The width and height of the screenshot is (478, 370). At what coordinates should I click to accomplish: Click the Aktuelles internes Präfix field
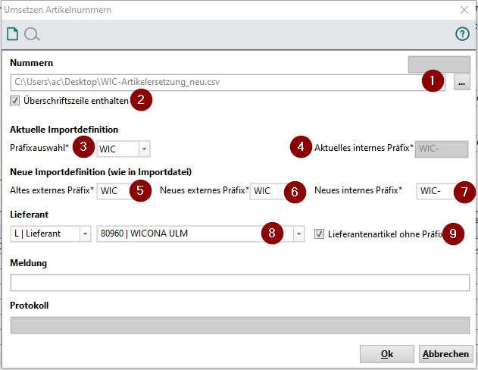tap(442, 149)
